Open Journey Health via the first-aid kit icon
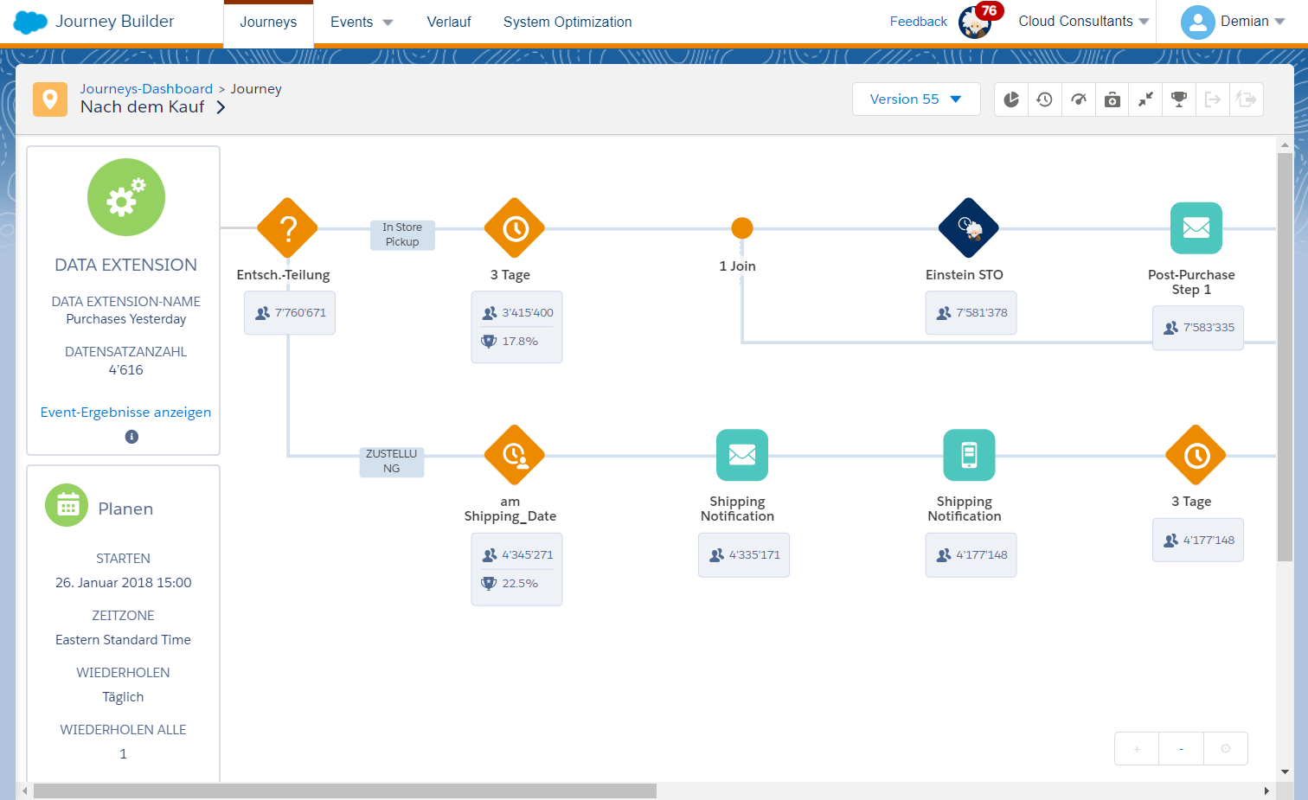Viewport: 1308px width, 800px height. click(1112, 99)
